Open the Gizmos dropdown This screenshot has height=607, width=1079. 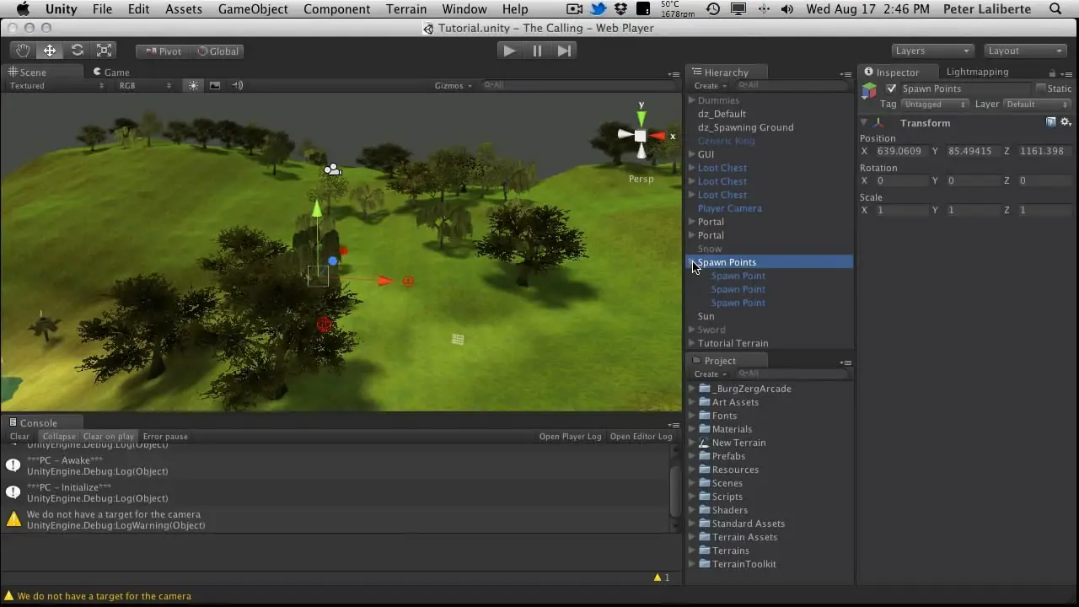[x=453, y=85]
